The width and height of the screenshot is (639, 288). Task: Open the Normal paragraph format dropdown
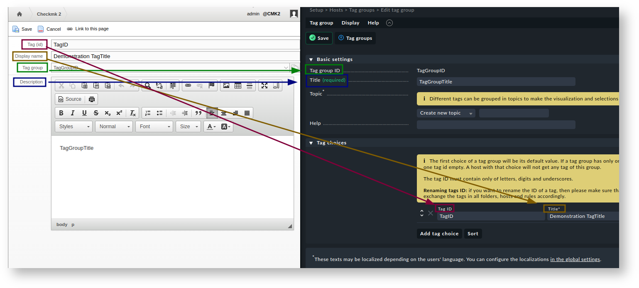tap(114, 127)
